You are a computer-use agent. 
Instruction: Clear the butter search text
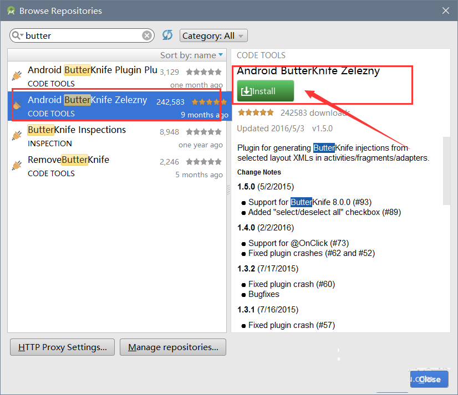pyautogui.click(x=147, y=35)
